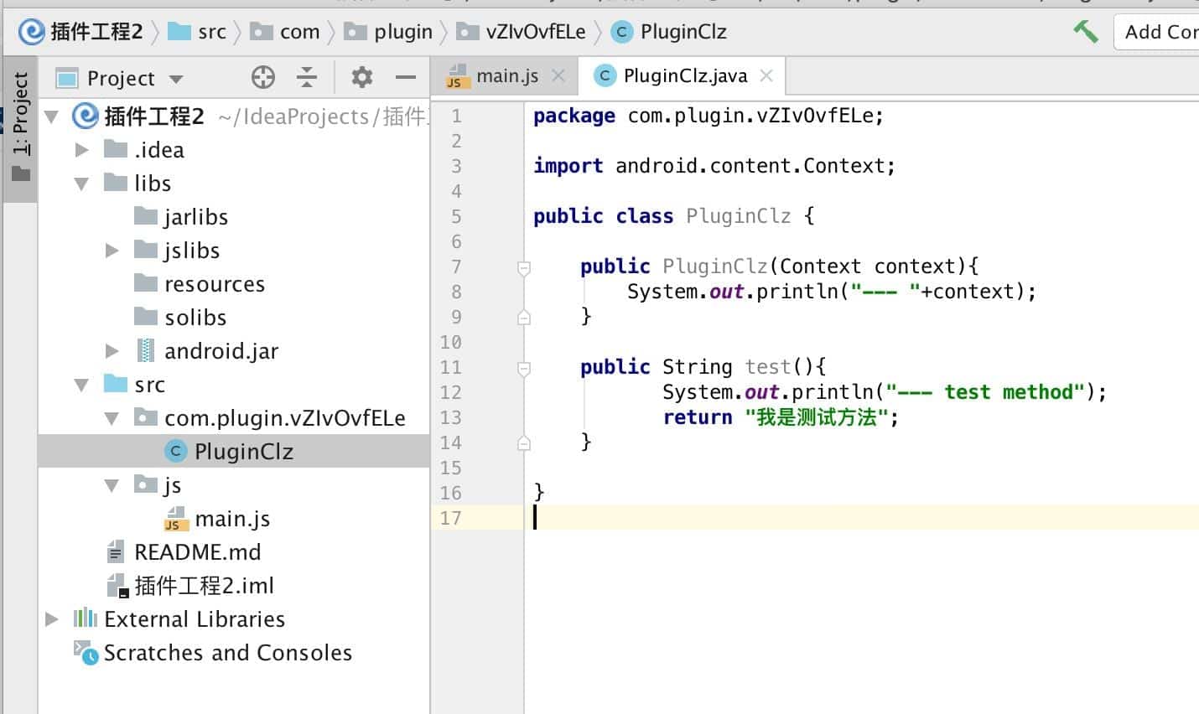1199x714 pixels.
Task: Fold the test method at line 11
Action: [x=524, y=368]
